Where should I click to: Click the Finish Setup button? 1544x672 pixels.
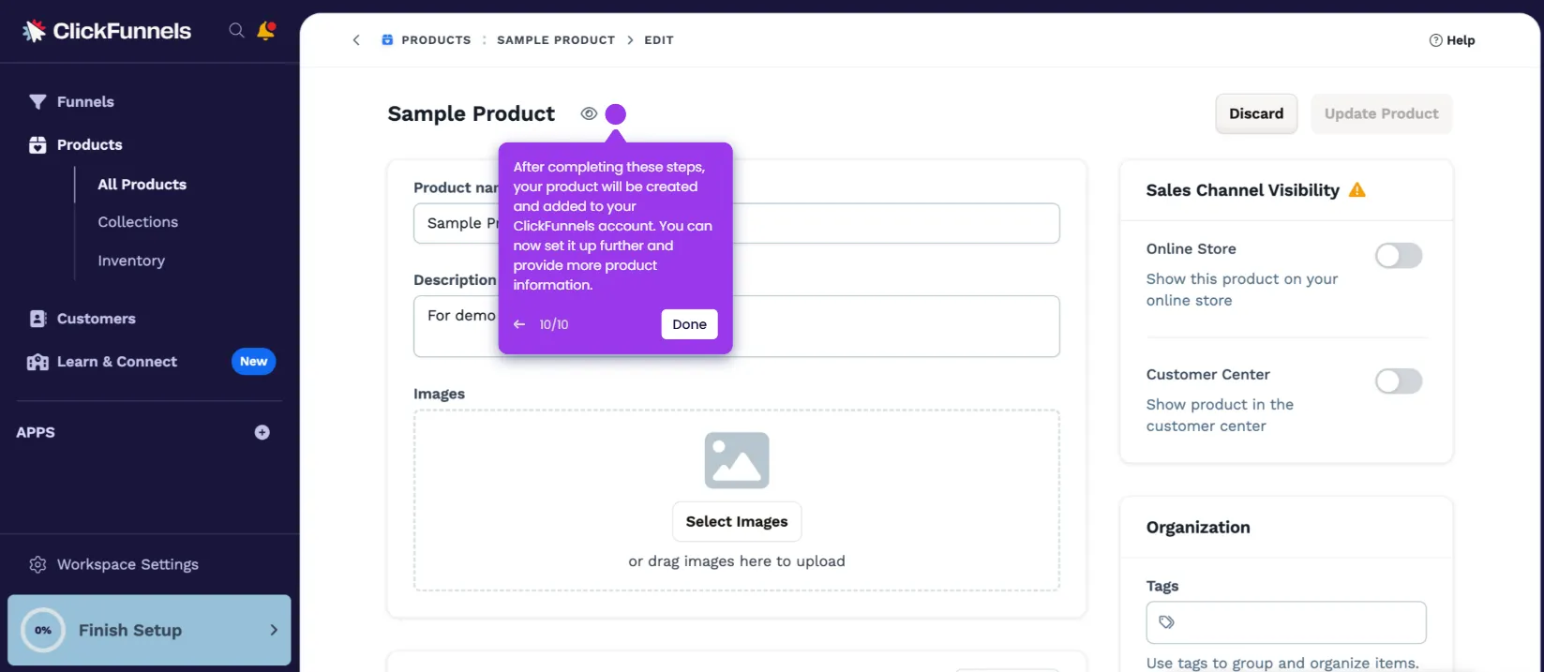click(149, 630)
